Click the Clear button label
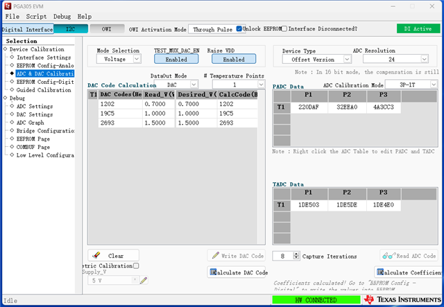 (x=116, y=256)
